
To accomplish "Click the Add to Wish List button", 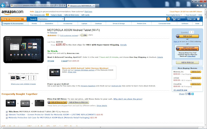I will pyautogui.click(x=187, y=62).
